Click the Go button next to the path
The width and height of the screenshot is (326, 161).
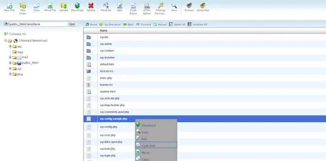(72, 24)
